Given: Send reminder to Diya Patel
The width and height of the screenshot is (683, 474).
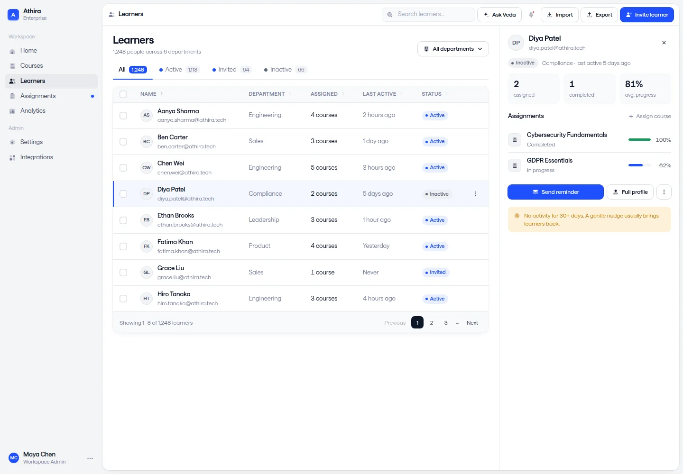Looking at the screenshot, I should click(x=555, y=192).
